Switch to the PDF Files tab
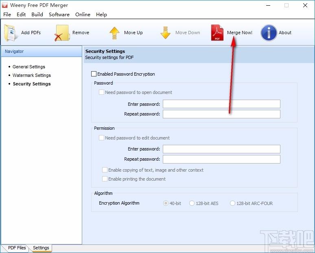315x253 pixels. 17,248
